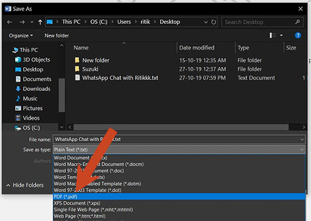Select the New folder yellow folder icon
The width and height of the screenshot is (311, 221).
[77, 60]
